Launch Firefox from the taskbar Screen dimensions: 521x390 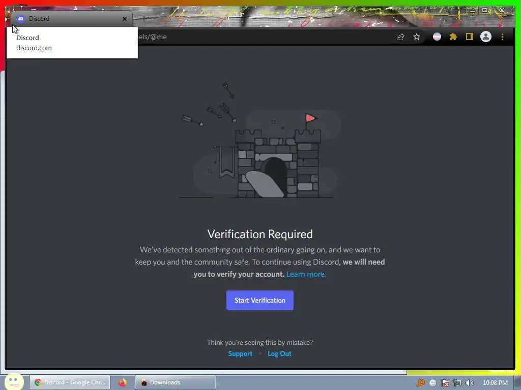pyautogui.click(x=123, y=382)
